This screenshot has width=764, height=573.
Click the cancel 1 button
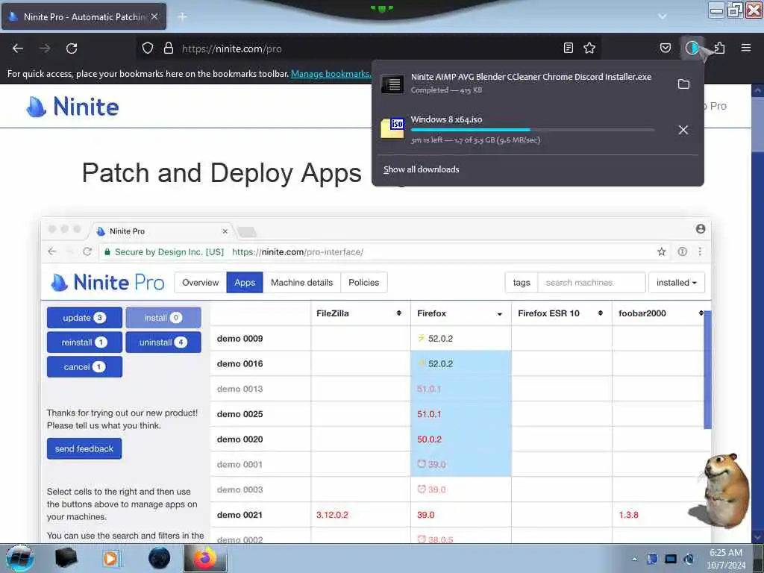84,367
